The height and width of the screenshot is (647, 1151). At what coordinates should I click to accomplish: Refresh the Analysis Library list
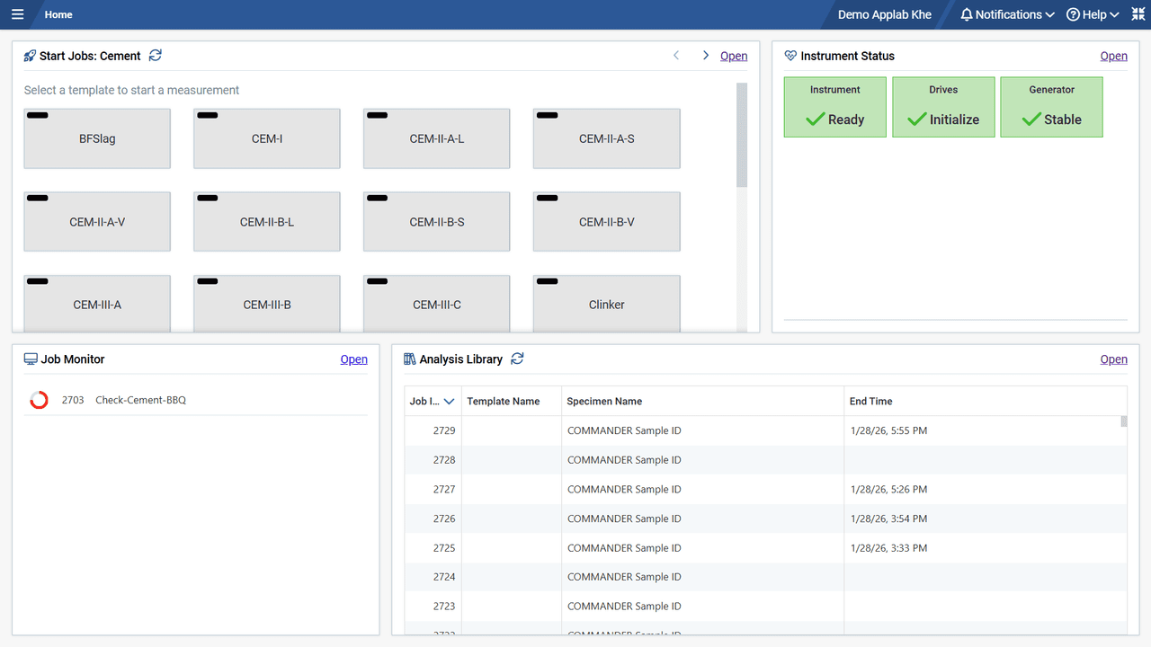tap(517, 359)
